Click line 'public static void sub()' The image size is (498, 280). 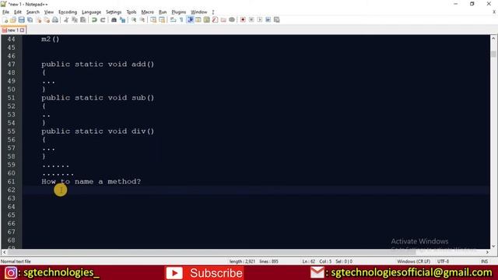coord(97,98)
